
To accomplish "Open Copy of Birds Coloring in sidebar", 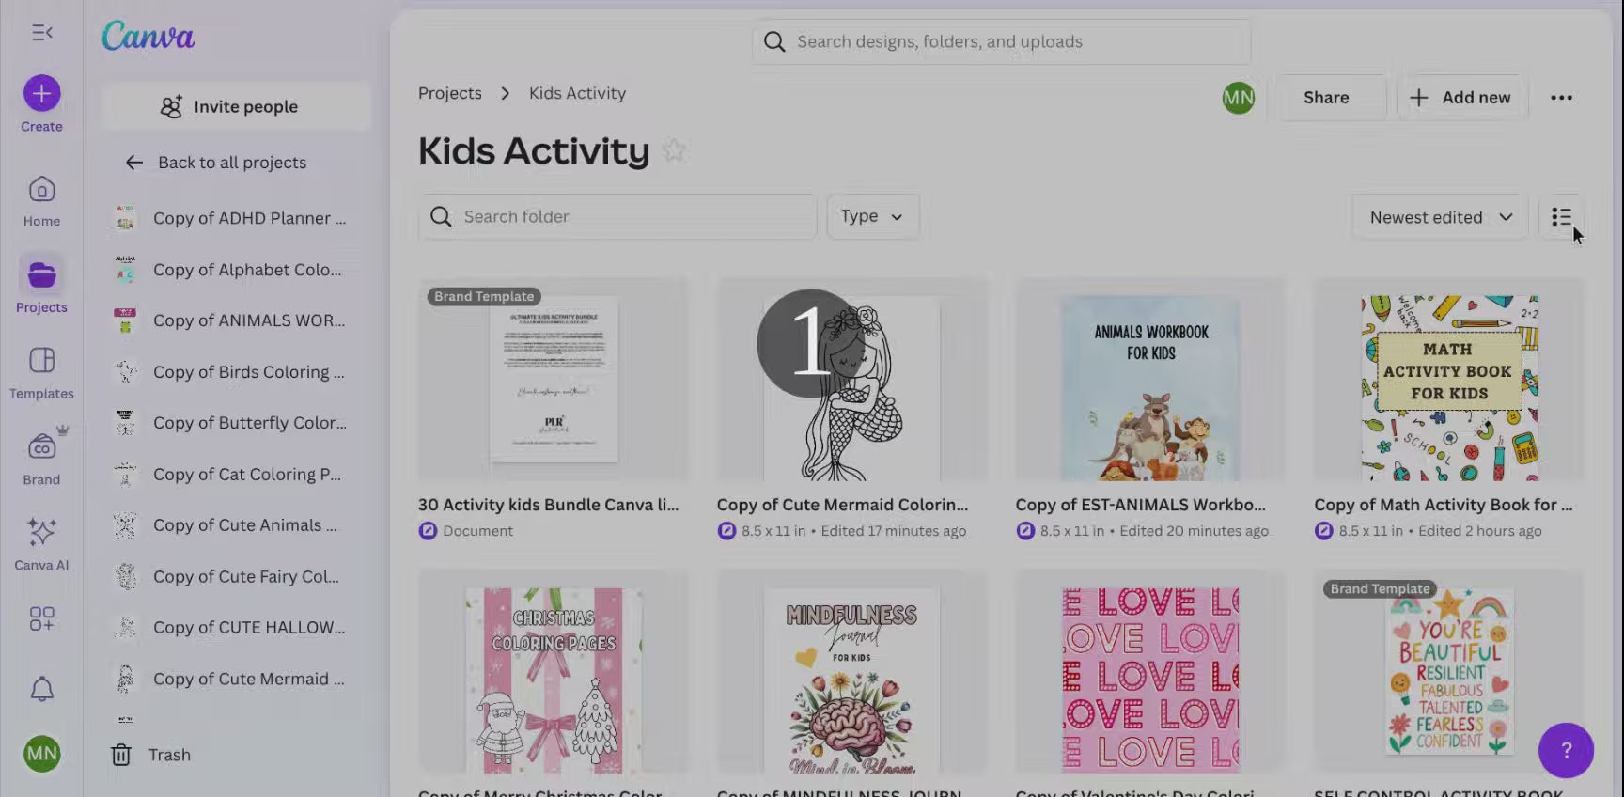I will (x=235, y=372).
